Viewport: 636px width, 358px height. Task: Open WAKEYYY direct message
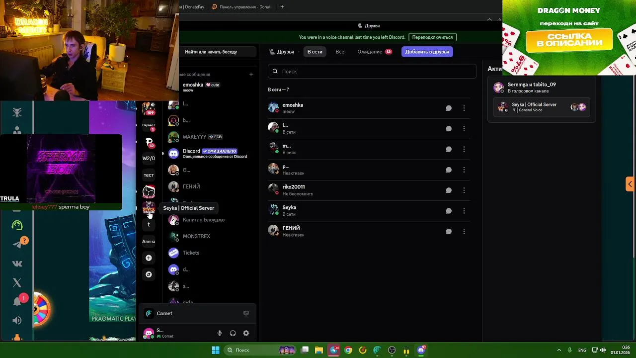[x=211, y=137]
